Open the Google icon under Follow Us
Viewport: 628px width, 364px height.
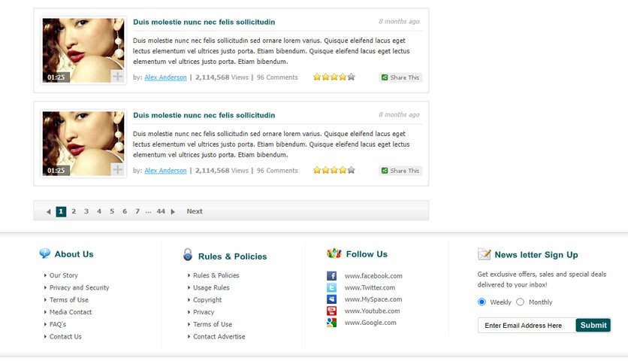[331, 323]
